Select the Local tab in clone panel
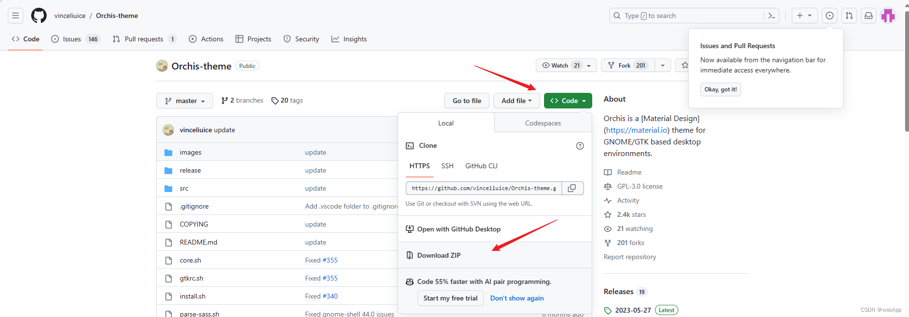This screenshot has width=909, height=317. tap(446, 123)
